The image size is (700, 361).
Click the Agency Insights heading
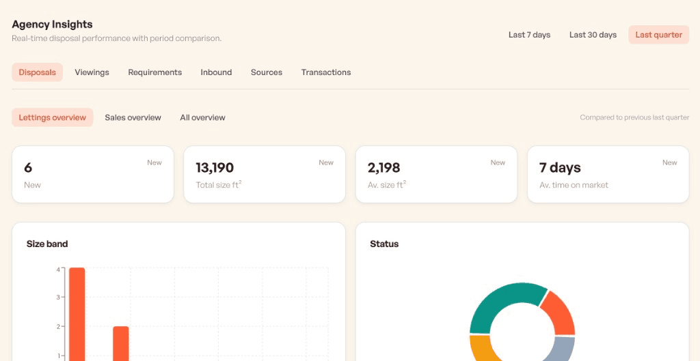[x=52, y=25]
